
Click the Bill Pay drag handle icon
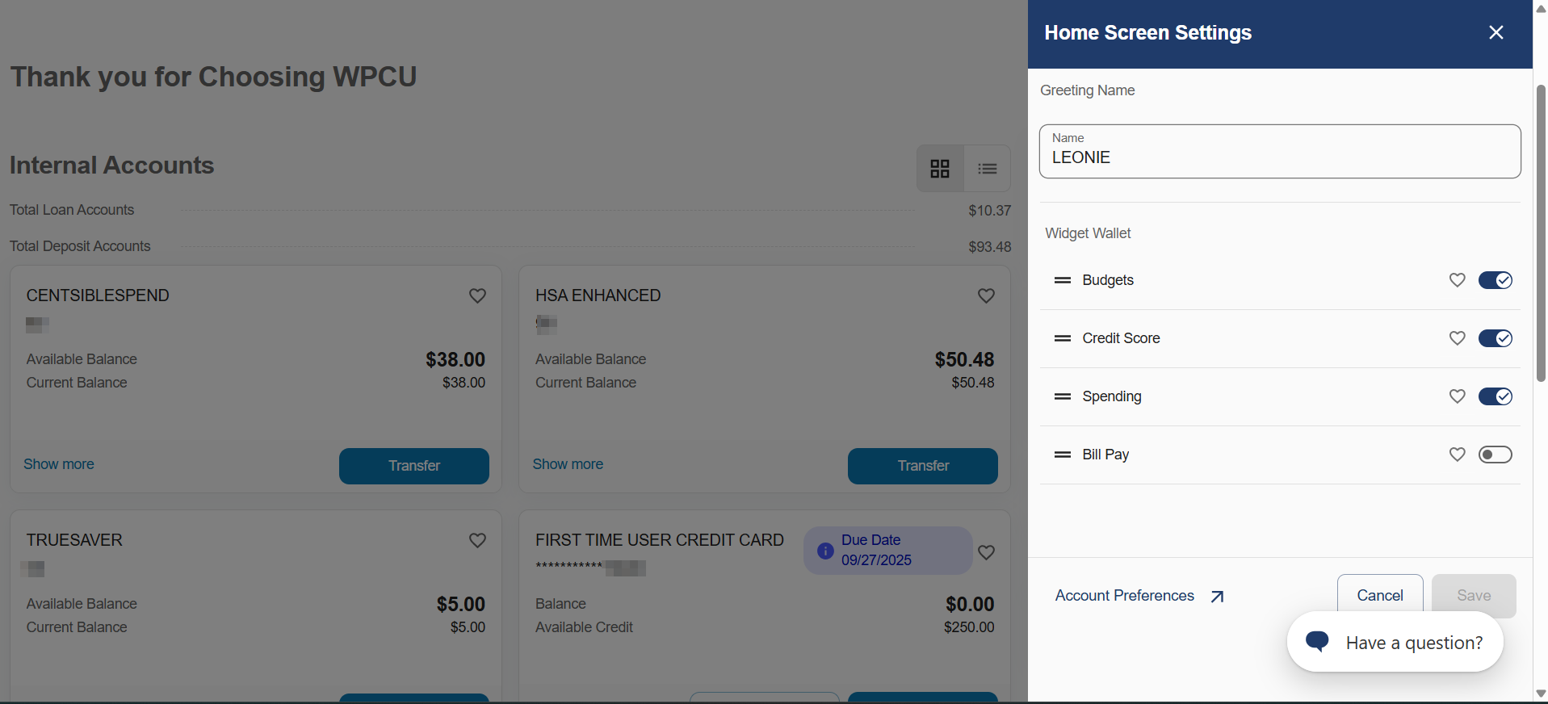point(1063,455)
